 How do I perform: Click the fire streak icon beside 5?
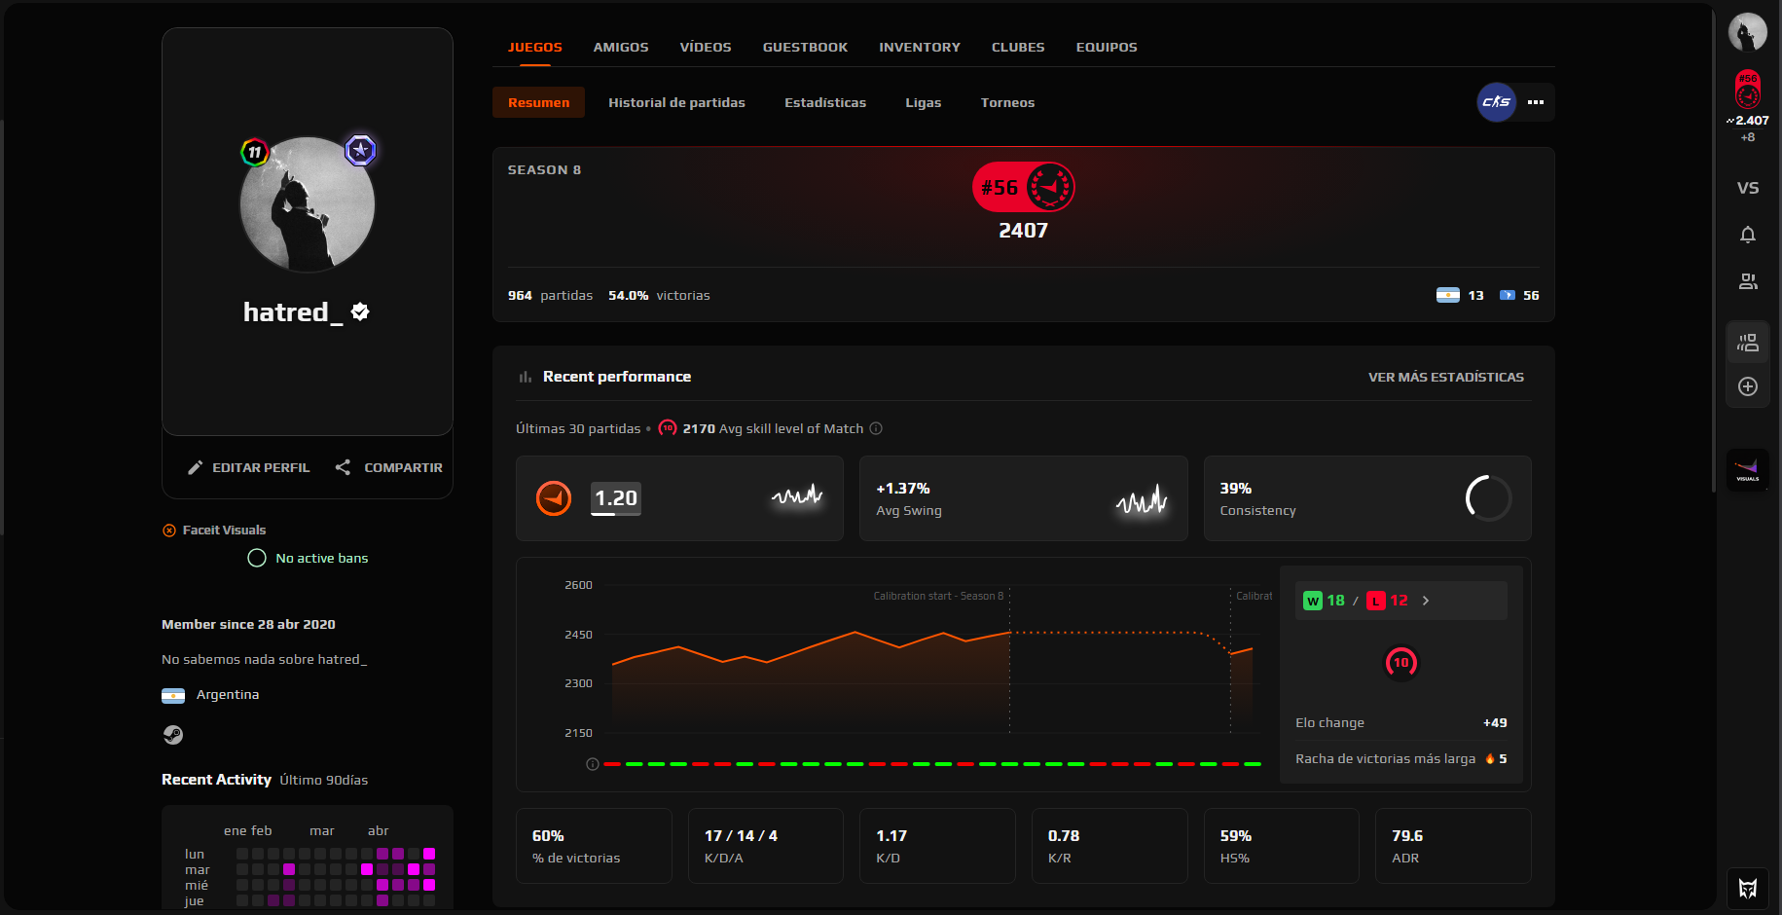click(1490, 758)
